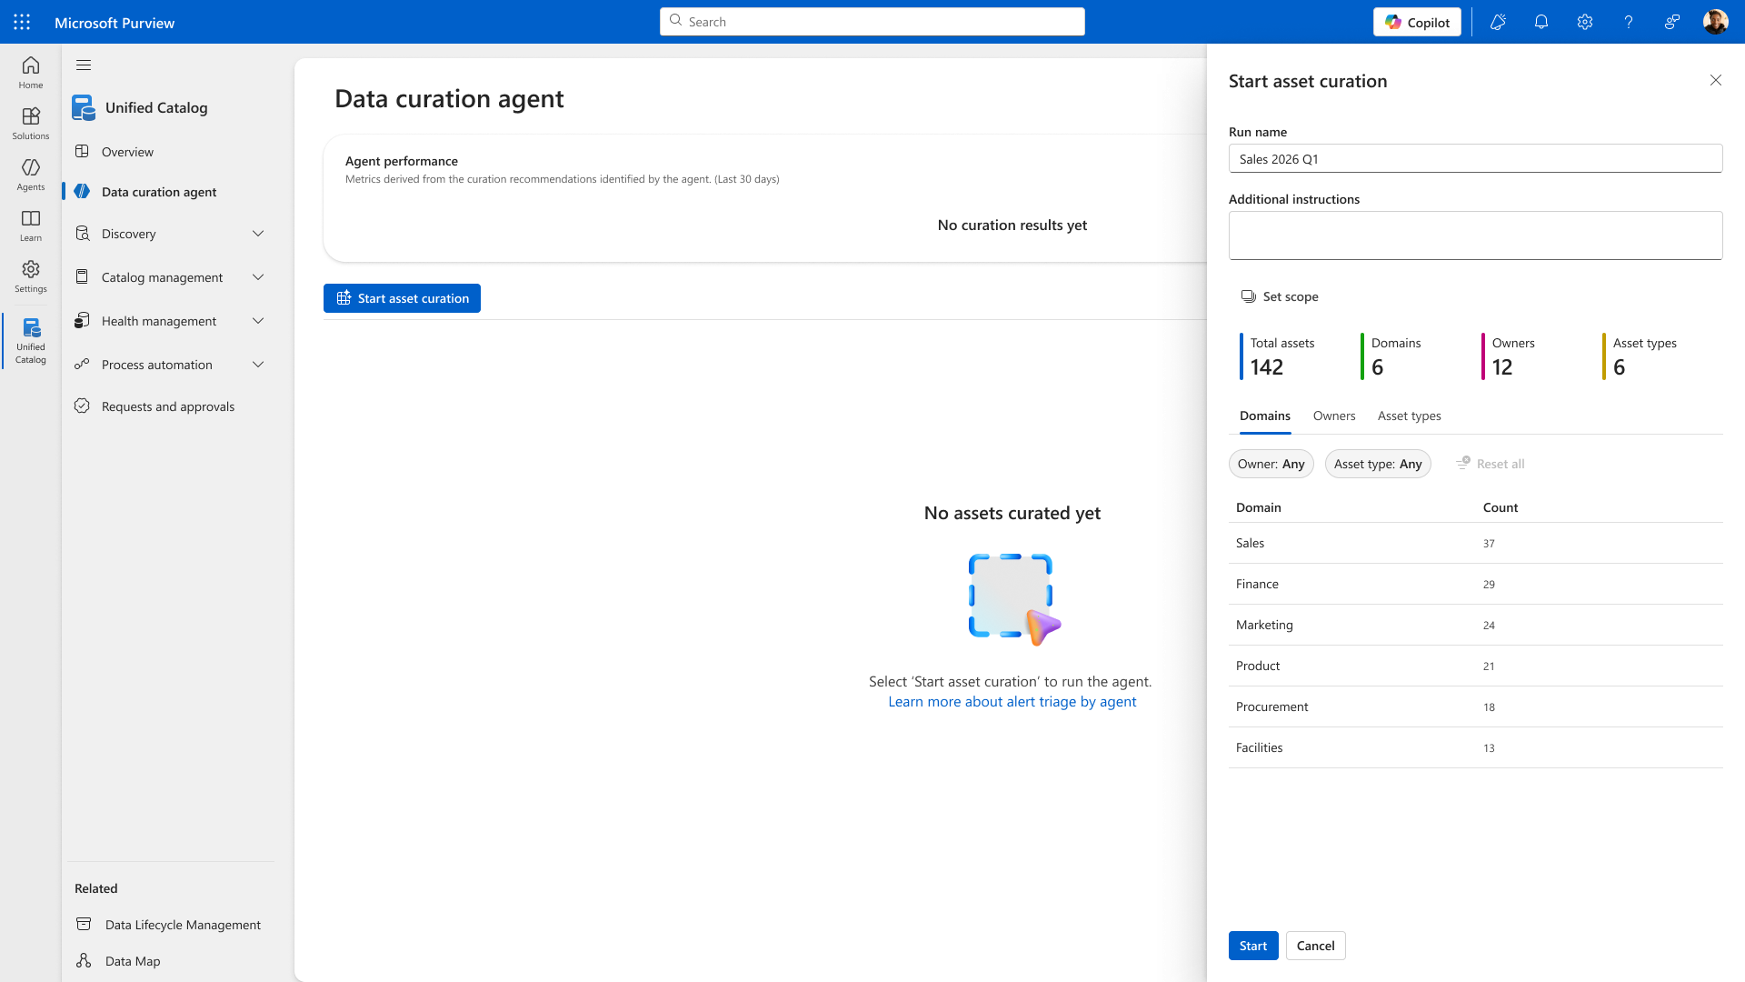Screen dimensions: 1745x982
Task: Expand the Discovery section chevron
Action: coord(258,234)
